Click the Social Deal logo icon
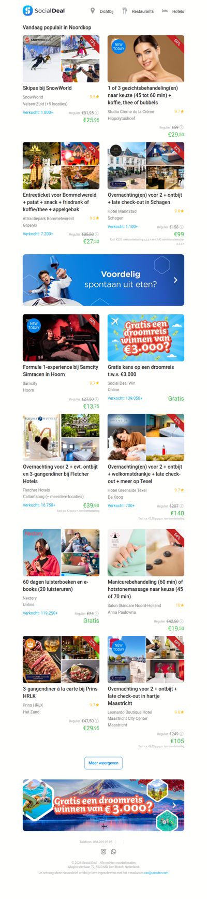The width and height of the screenshot is (207, 899). (x=27, y=10)
